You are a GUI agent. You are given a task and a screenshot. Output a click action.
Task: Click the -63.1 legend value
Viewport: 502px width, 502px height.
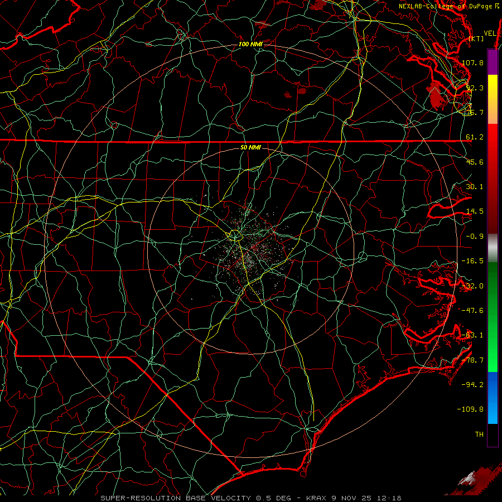coord(472,335)
